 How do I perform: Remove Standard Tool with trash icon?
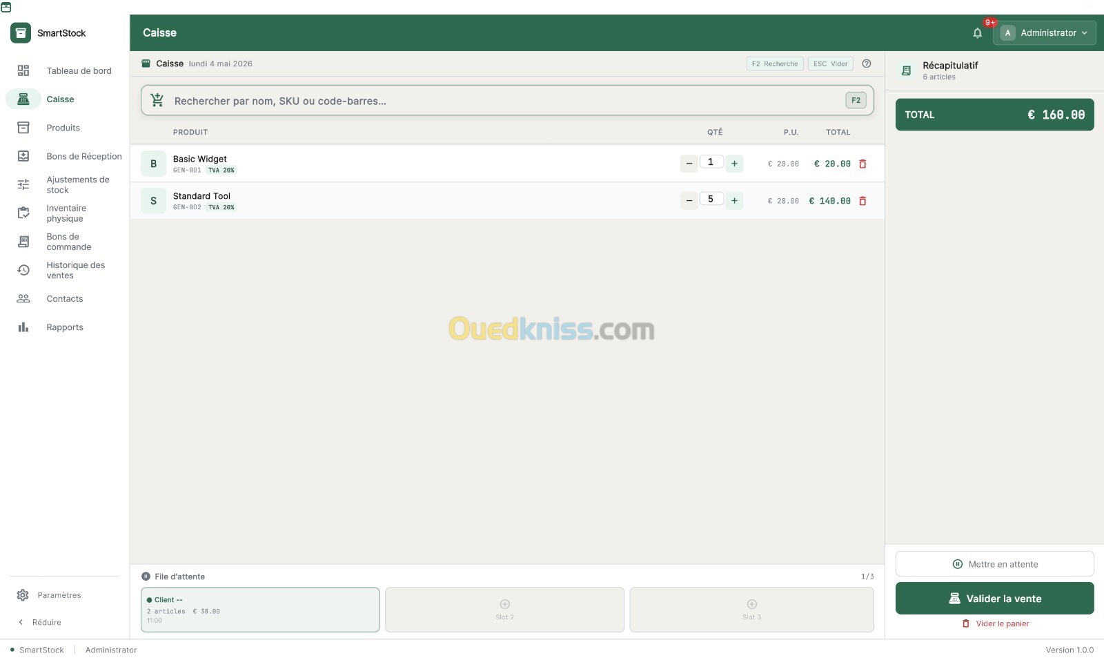click(862, 201)
